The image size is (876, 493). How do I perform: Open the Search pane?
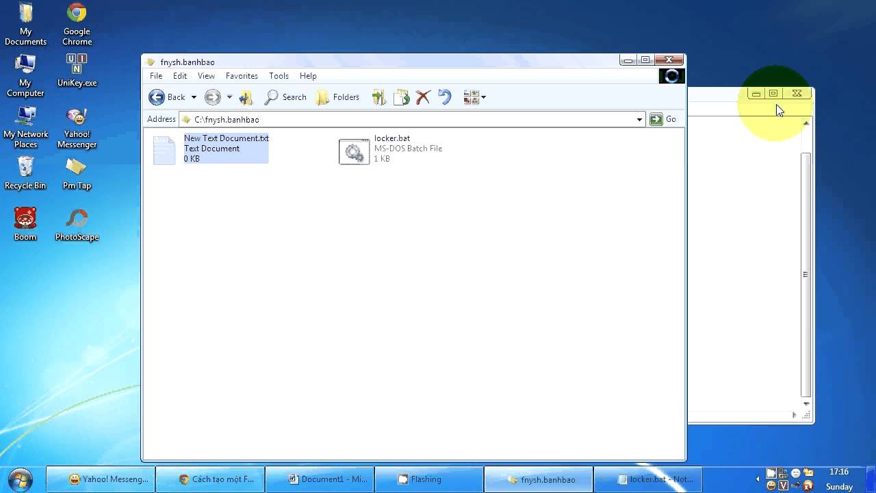285,97
